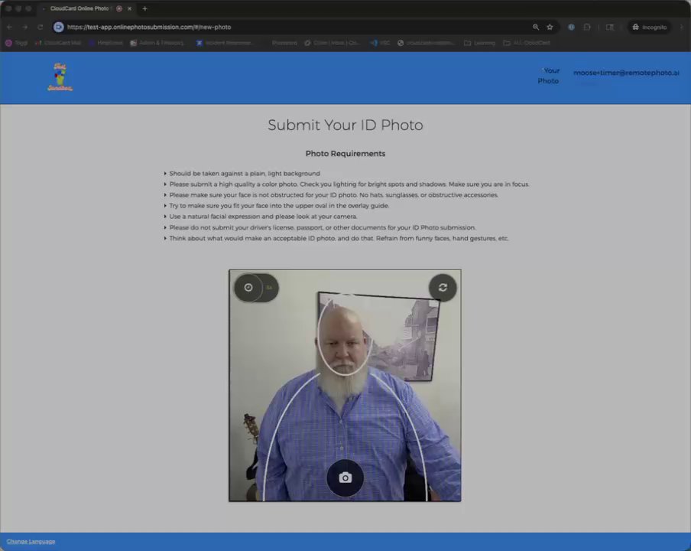Viewport: 691px width, 551px height.
Task: Click the browser back arrow
Action: point(10,27)
